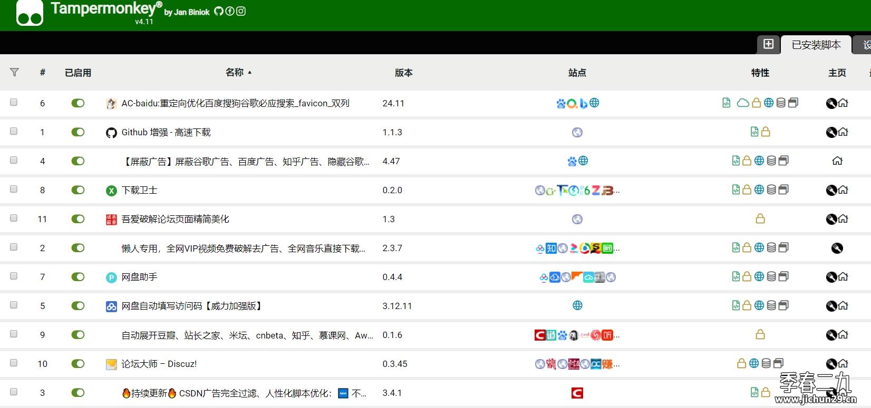Open the Tampermonkey logo icon
Screen dimensions: 871x408
(x=30, y=13)
